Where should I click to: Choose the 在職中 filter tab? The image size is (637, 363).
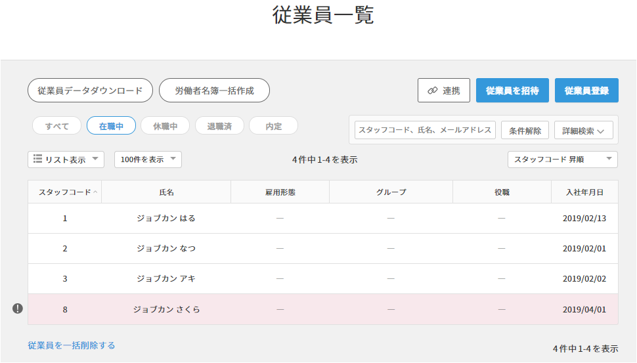111,125
